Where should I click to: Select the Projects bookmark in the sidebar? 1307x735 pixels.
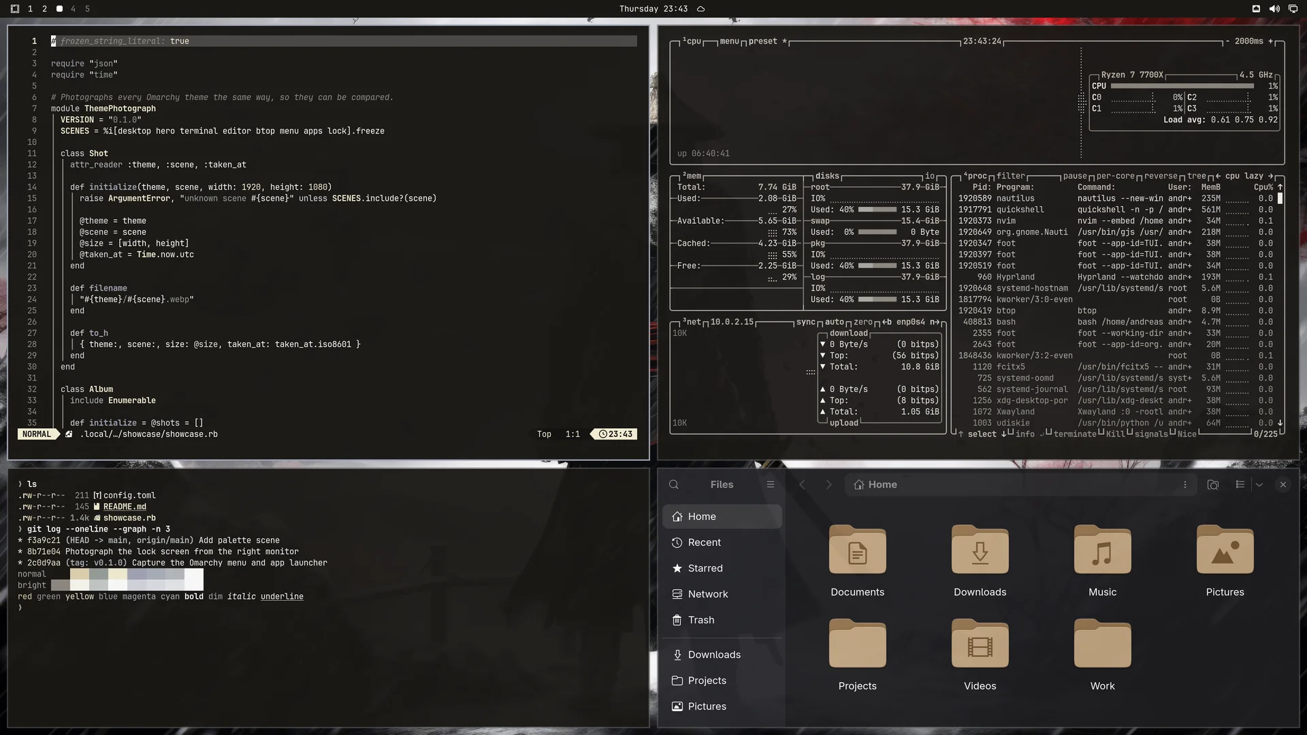722,681
